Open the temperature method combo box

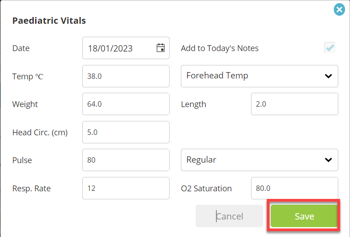pos(260,76)
